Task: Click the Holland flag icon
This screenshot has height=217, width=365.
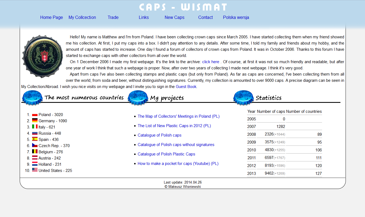Action: (x=35, y=164)
